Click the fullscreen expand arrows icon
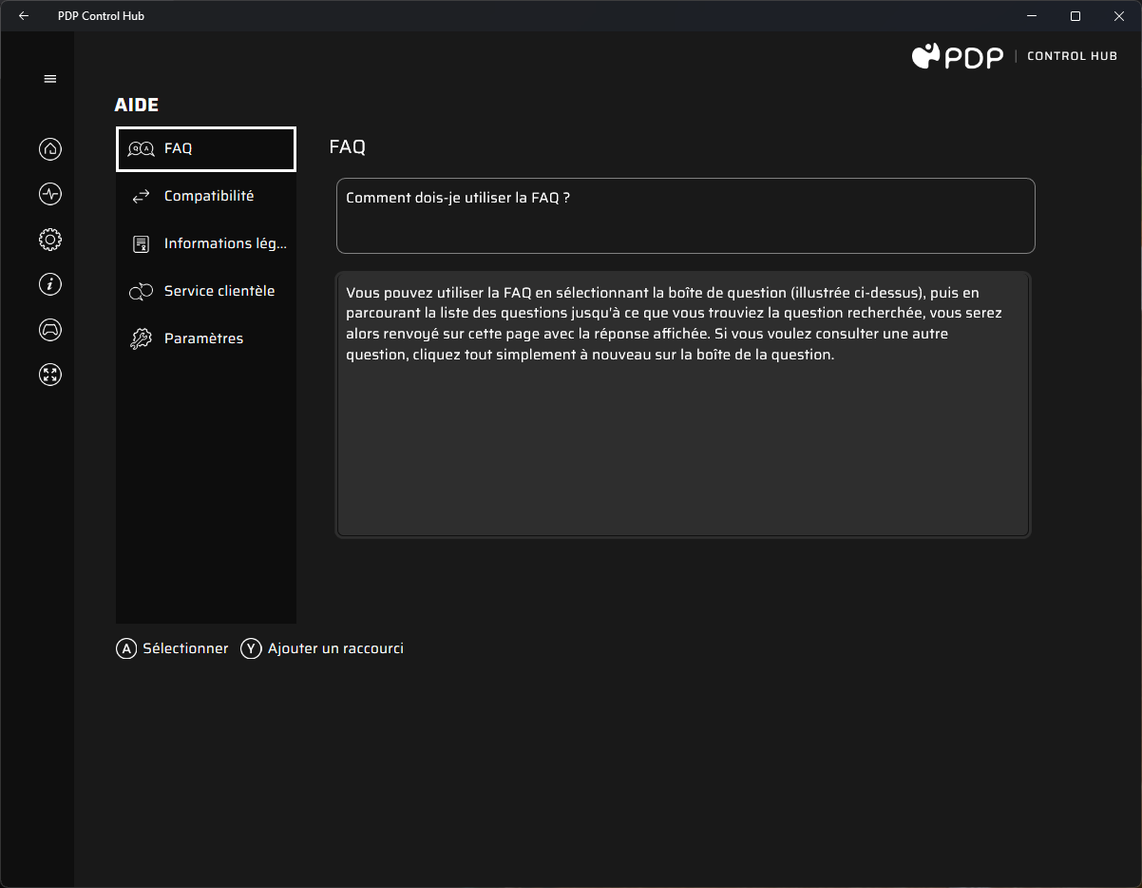The height and width of the screenshot is (888, 1142). [50, 374]
